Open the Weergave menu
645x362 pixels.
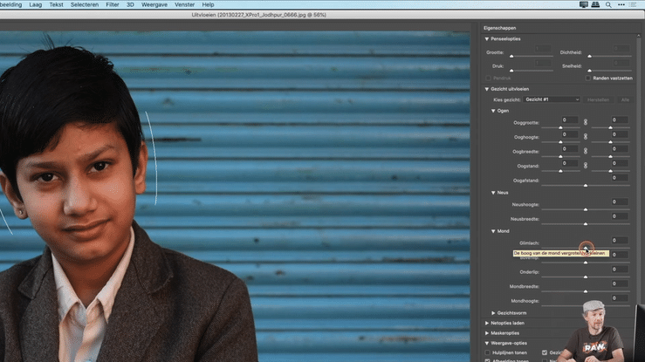tap(154, 4)
